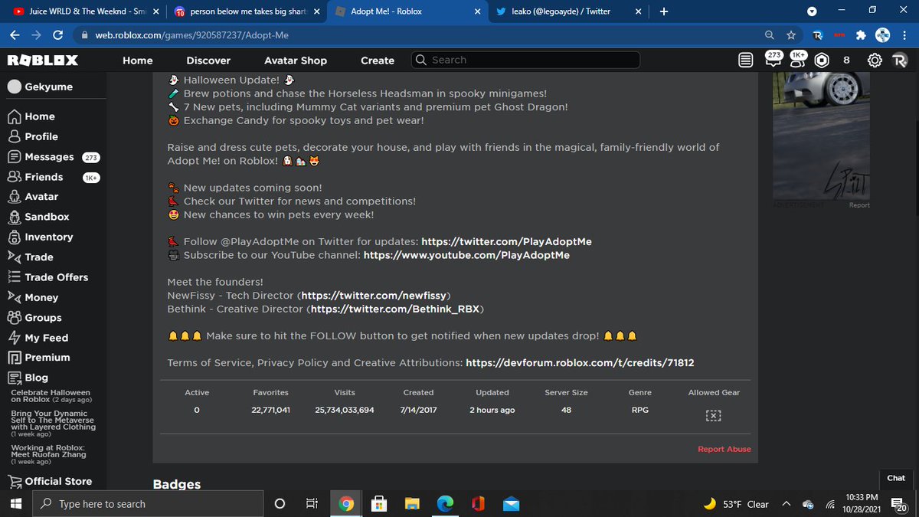This screenshot has width=919, height=517.
Task: Open Friends icon with 1K+ badge
Action: [798, 61]
